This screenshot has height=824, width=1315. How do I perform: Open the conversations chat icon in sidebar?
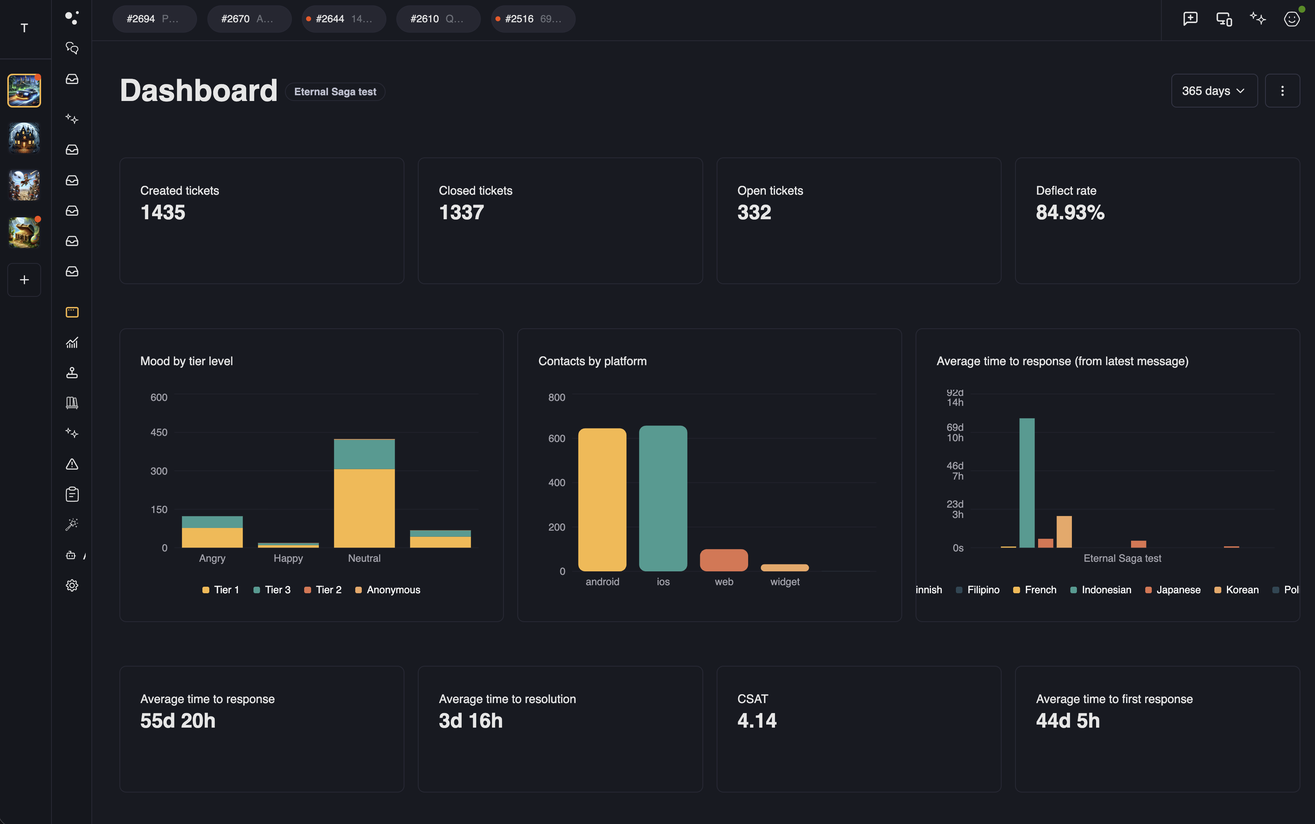(71, 48)
